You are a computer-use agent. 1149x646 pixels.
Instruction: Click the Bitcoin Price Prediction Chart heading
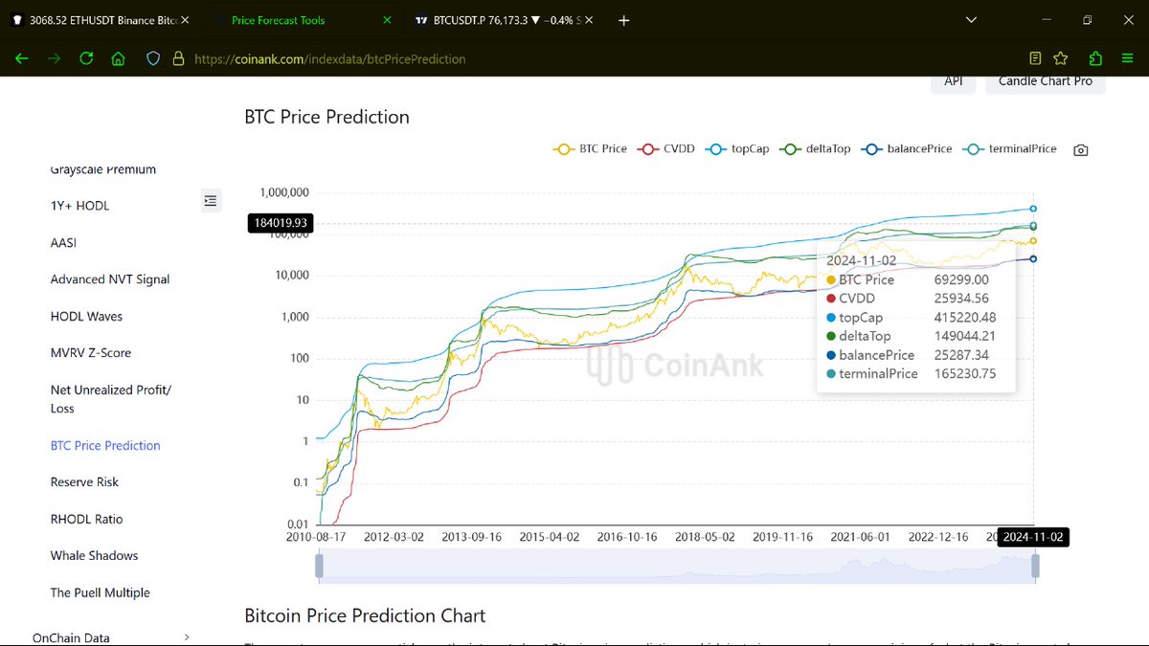point(365,616)
